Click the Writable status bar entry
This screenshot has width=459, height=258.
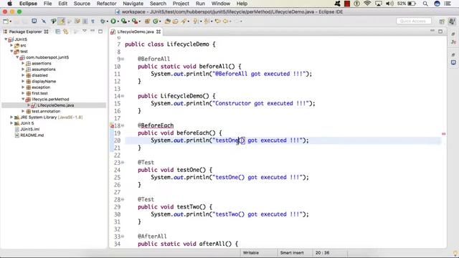coord(251,253)
